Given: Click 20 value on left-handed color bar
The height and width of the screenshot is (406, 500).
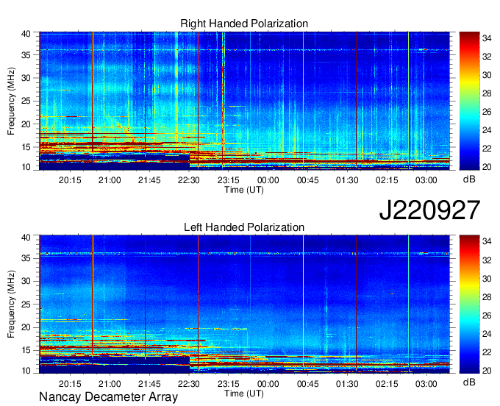Looking at the screenshot, I should point(487,371).
